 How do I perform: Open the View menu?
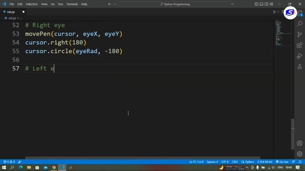pyautogui.click(x=44, y=4)
